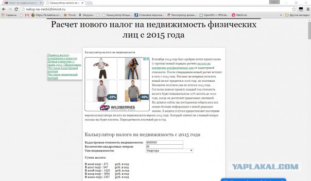Click the Количество квадратных метров field (49)

click(x=164, y=147)
